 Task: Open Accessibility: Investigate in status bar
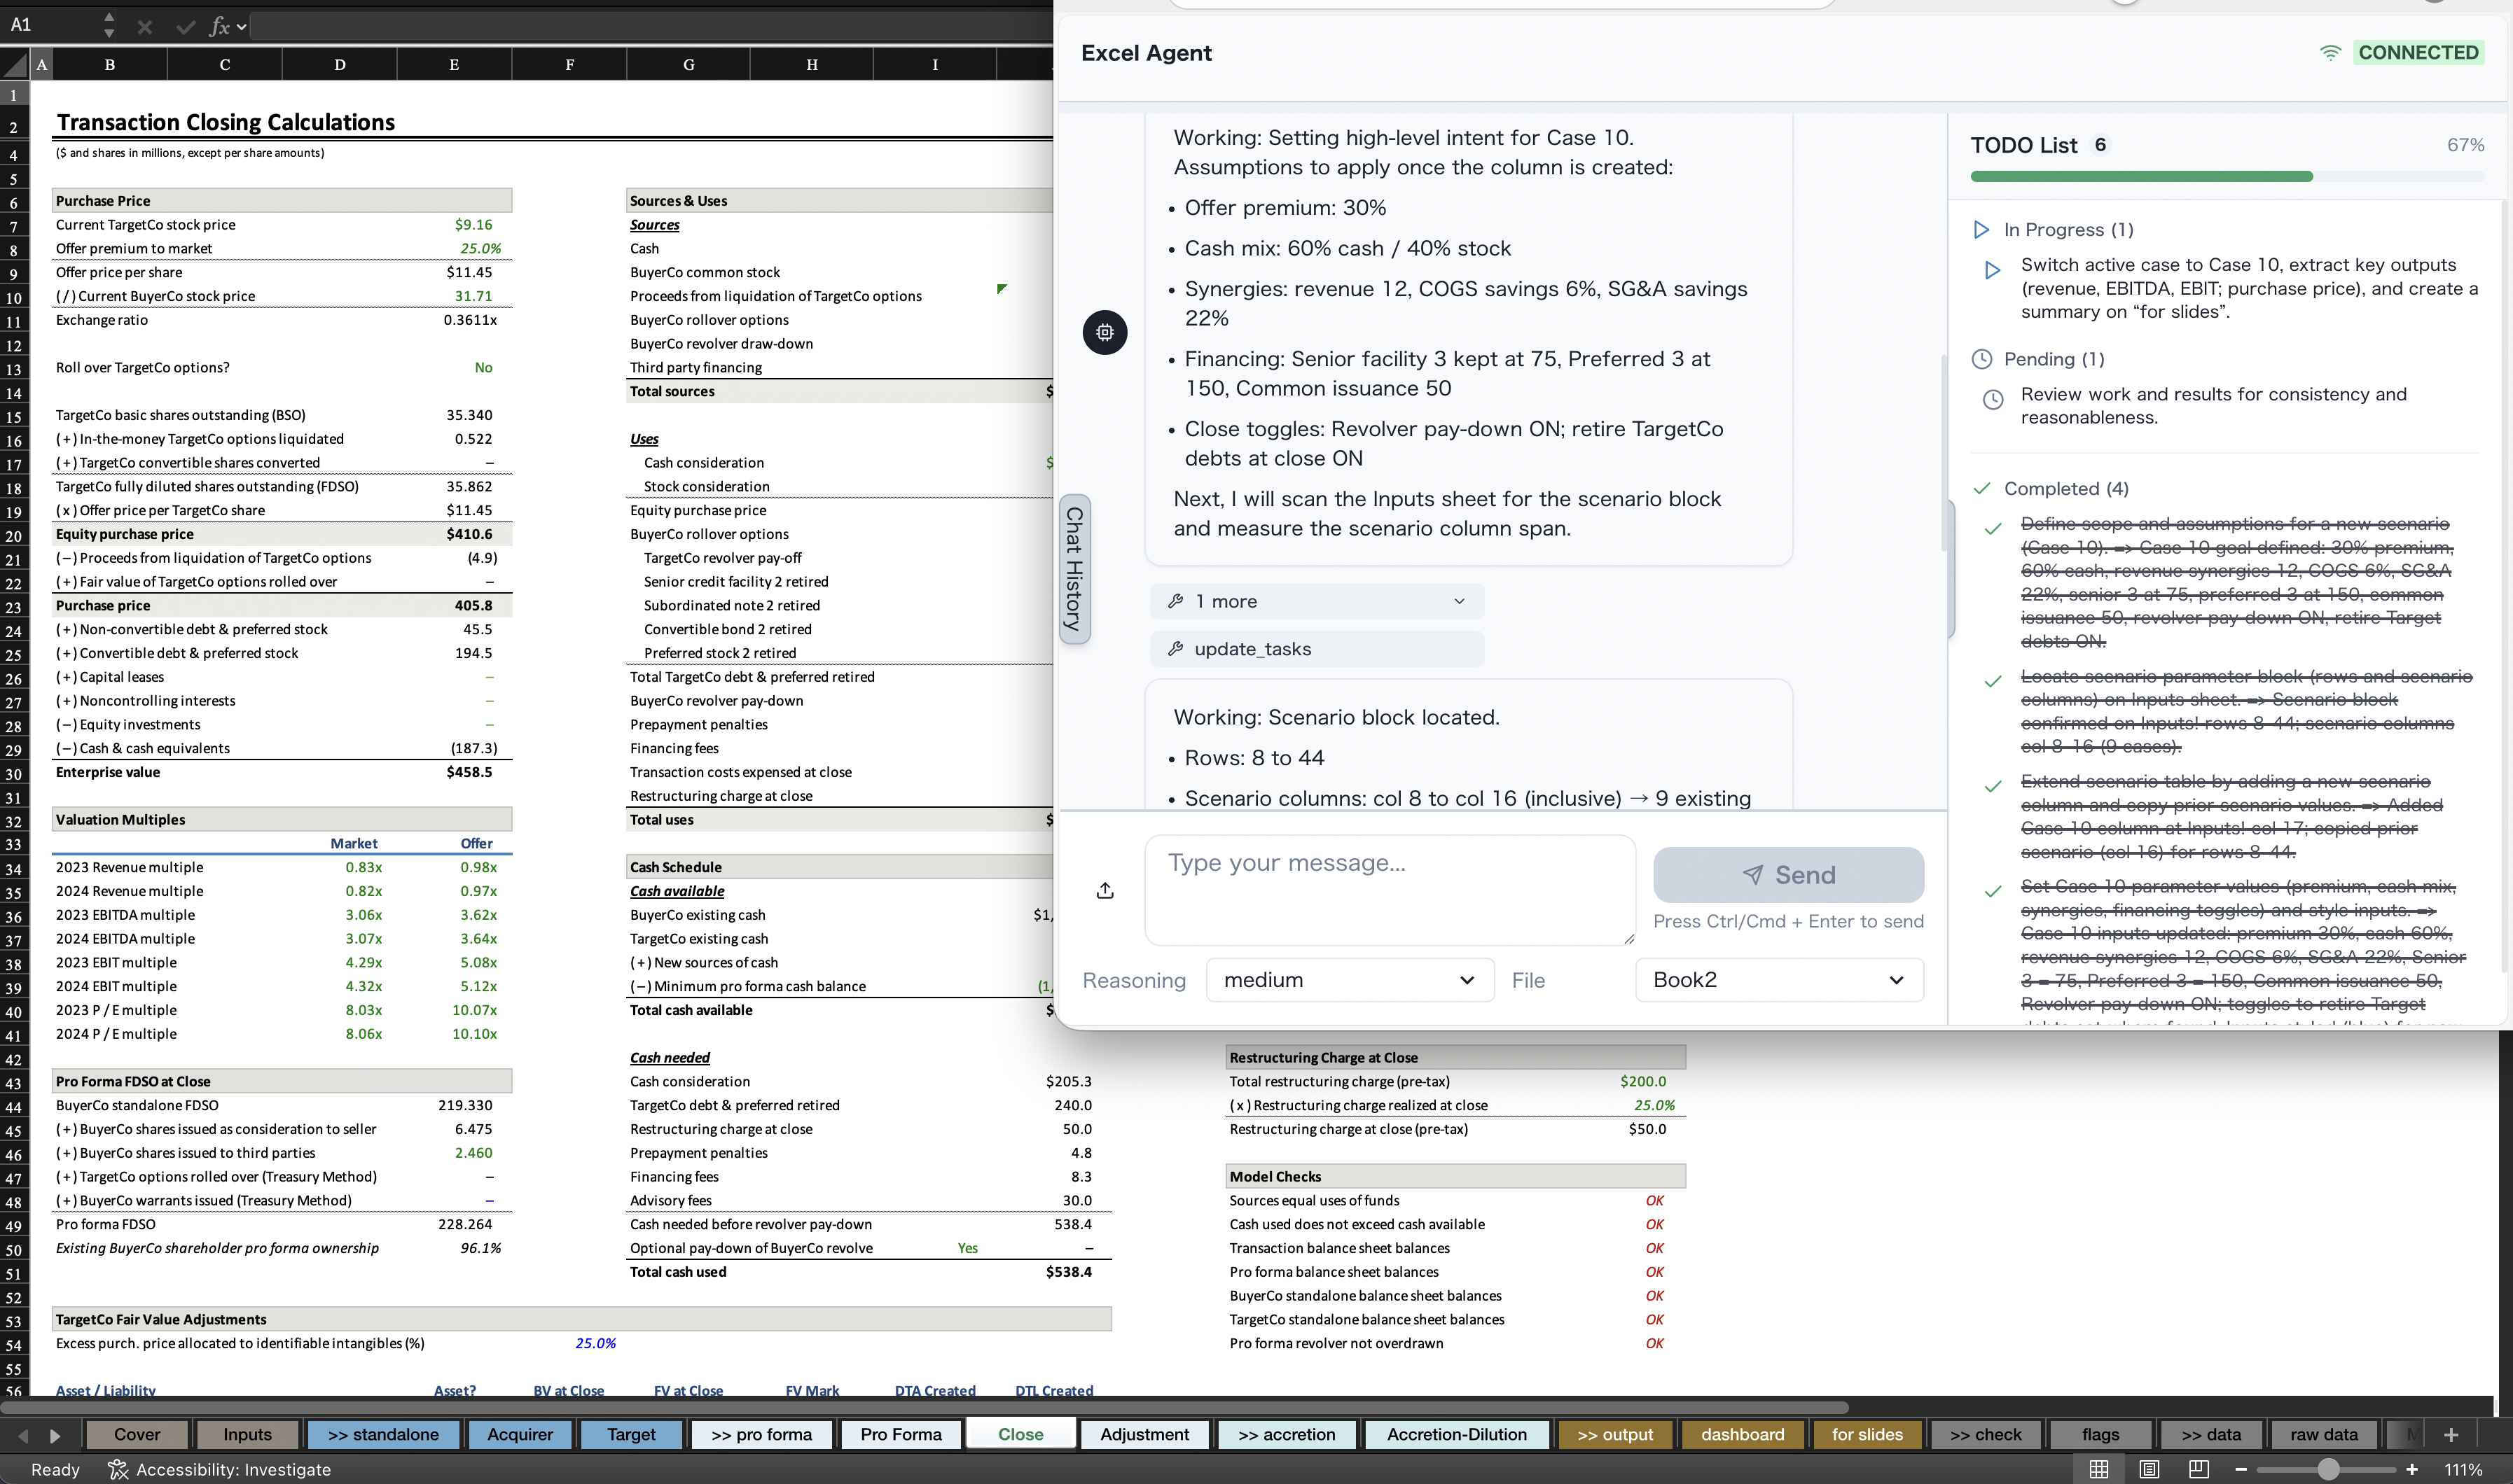pyautogui.click(x=220, y=1469)
